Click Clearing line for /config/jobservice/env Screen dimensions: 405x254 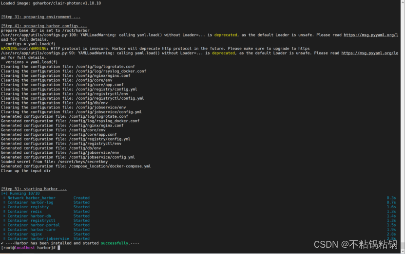[x=63, y=107]
